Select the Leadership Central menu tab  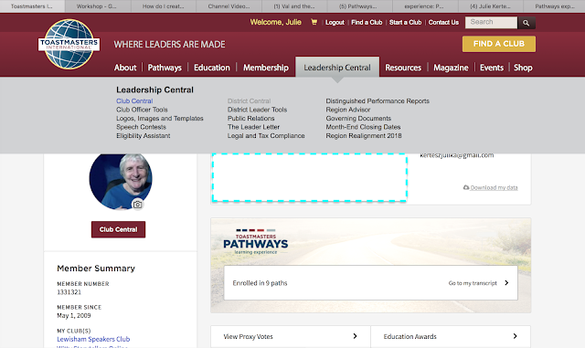click(x=337, y=68)
